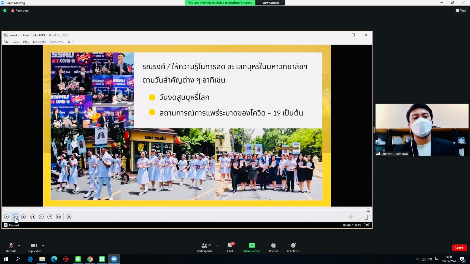Viewport: 470px width, 264px height.
Task: Open the View Options dropdown
Action: point(272,3)
